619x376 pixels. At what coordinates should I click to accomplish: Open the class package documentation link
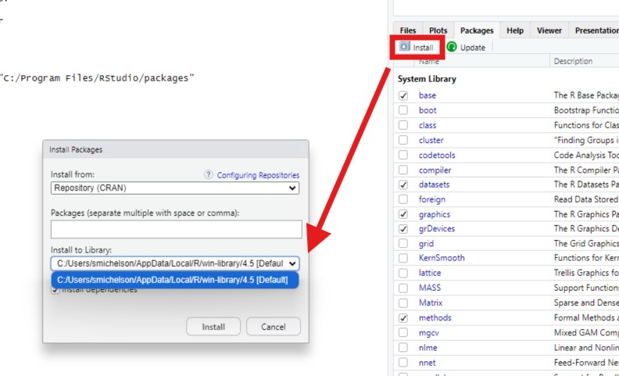428,125
